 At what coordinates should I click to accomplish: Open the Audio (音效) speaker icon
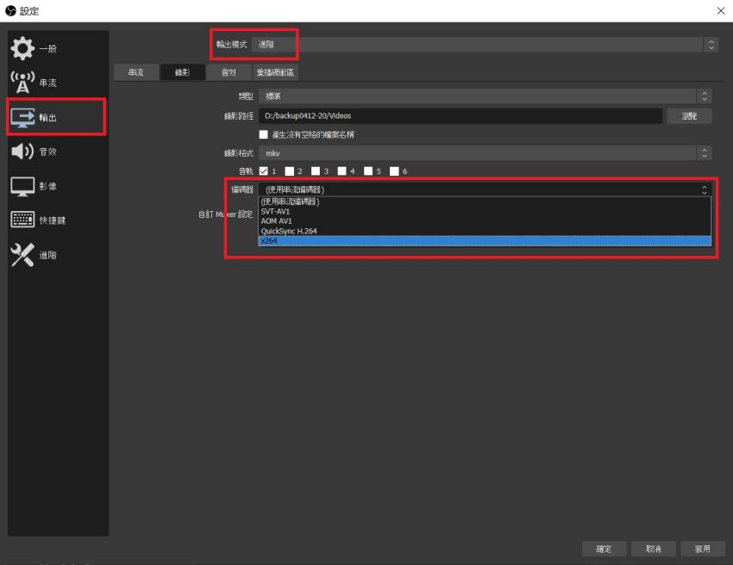tap(22, 152)
